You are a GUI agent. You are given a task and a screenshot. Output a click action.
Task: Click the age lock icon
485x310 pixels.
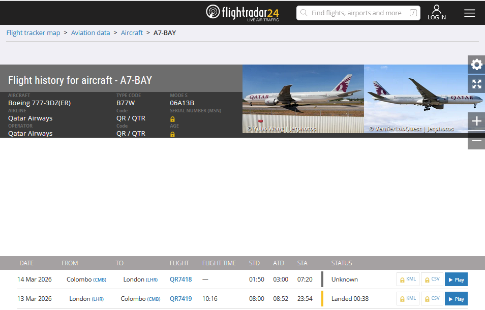pos(172,135)
